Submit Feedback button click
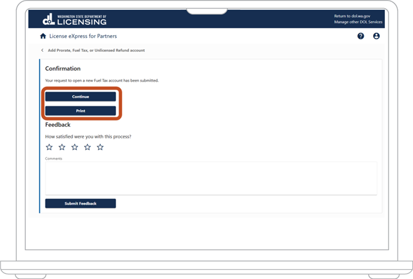The image size is (413, 279). pos(81,203)
